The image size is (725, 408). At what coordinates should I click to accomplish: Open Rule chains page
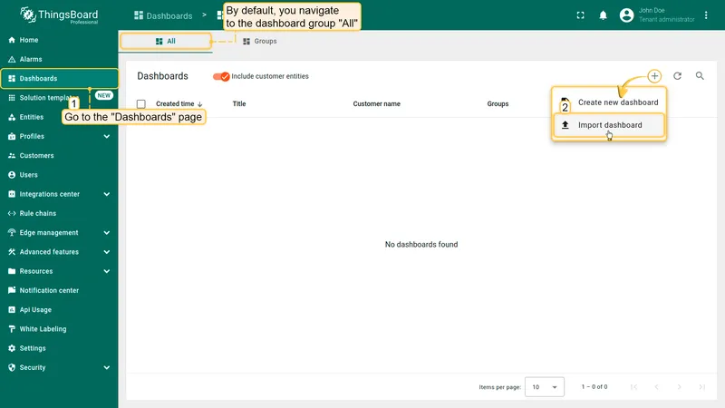pyautogui.click(x=59, y=213)
